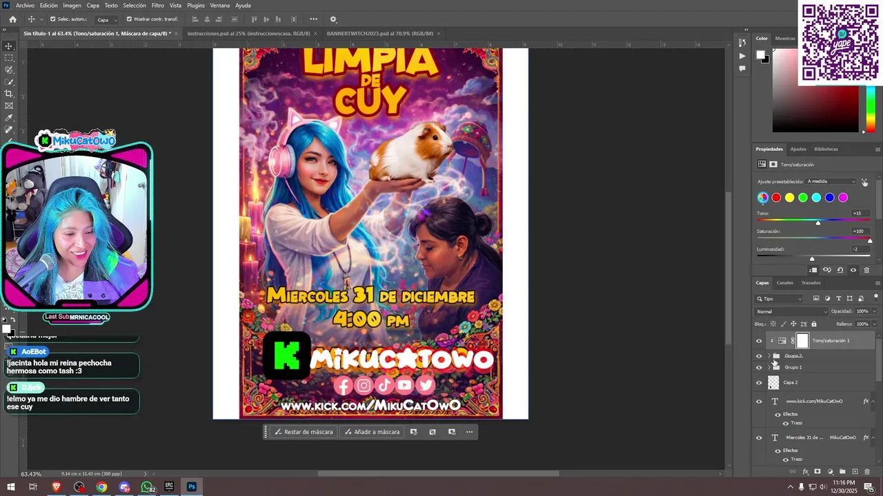Viewport: 883px width, 496px height.
Task: Click view previous state icon in Properties
Action: 826,270
